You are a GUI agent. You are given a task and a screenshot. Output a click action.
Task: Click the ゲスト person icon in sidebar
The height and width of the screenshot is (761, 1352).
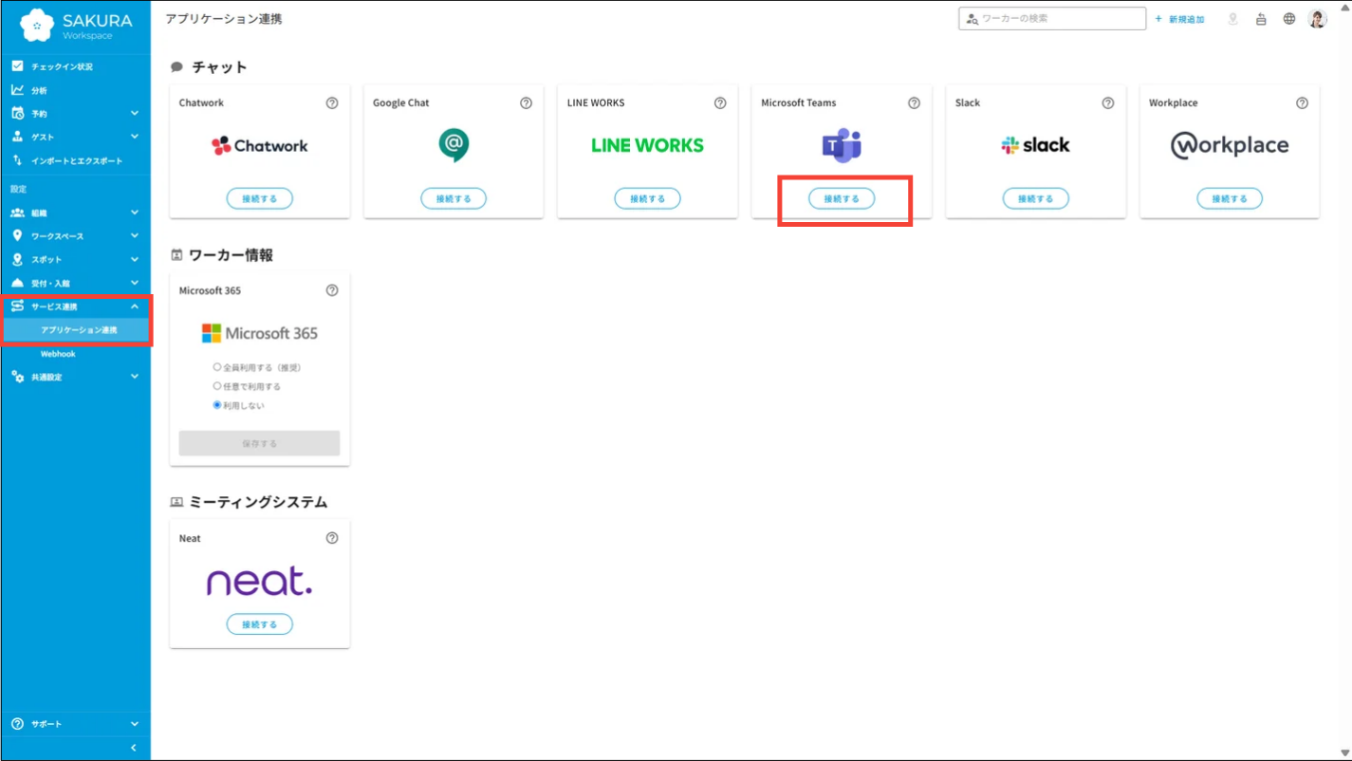17,137
